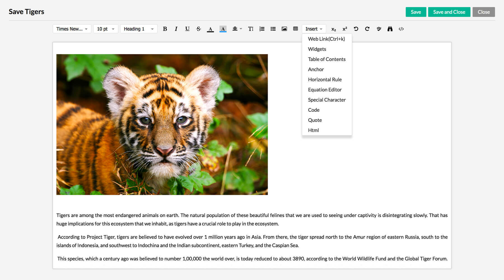Select Table of Contents from Insert menu

pos(326,59)
